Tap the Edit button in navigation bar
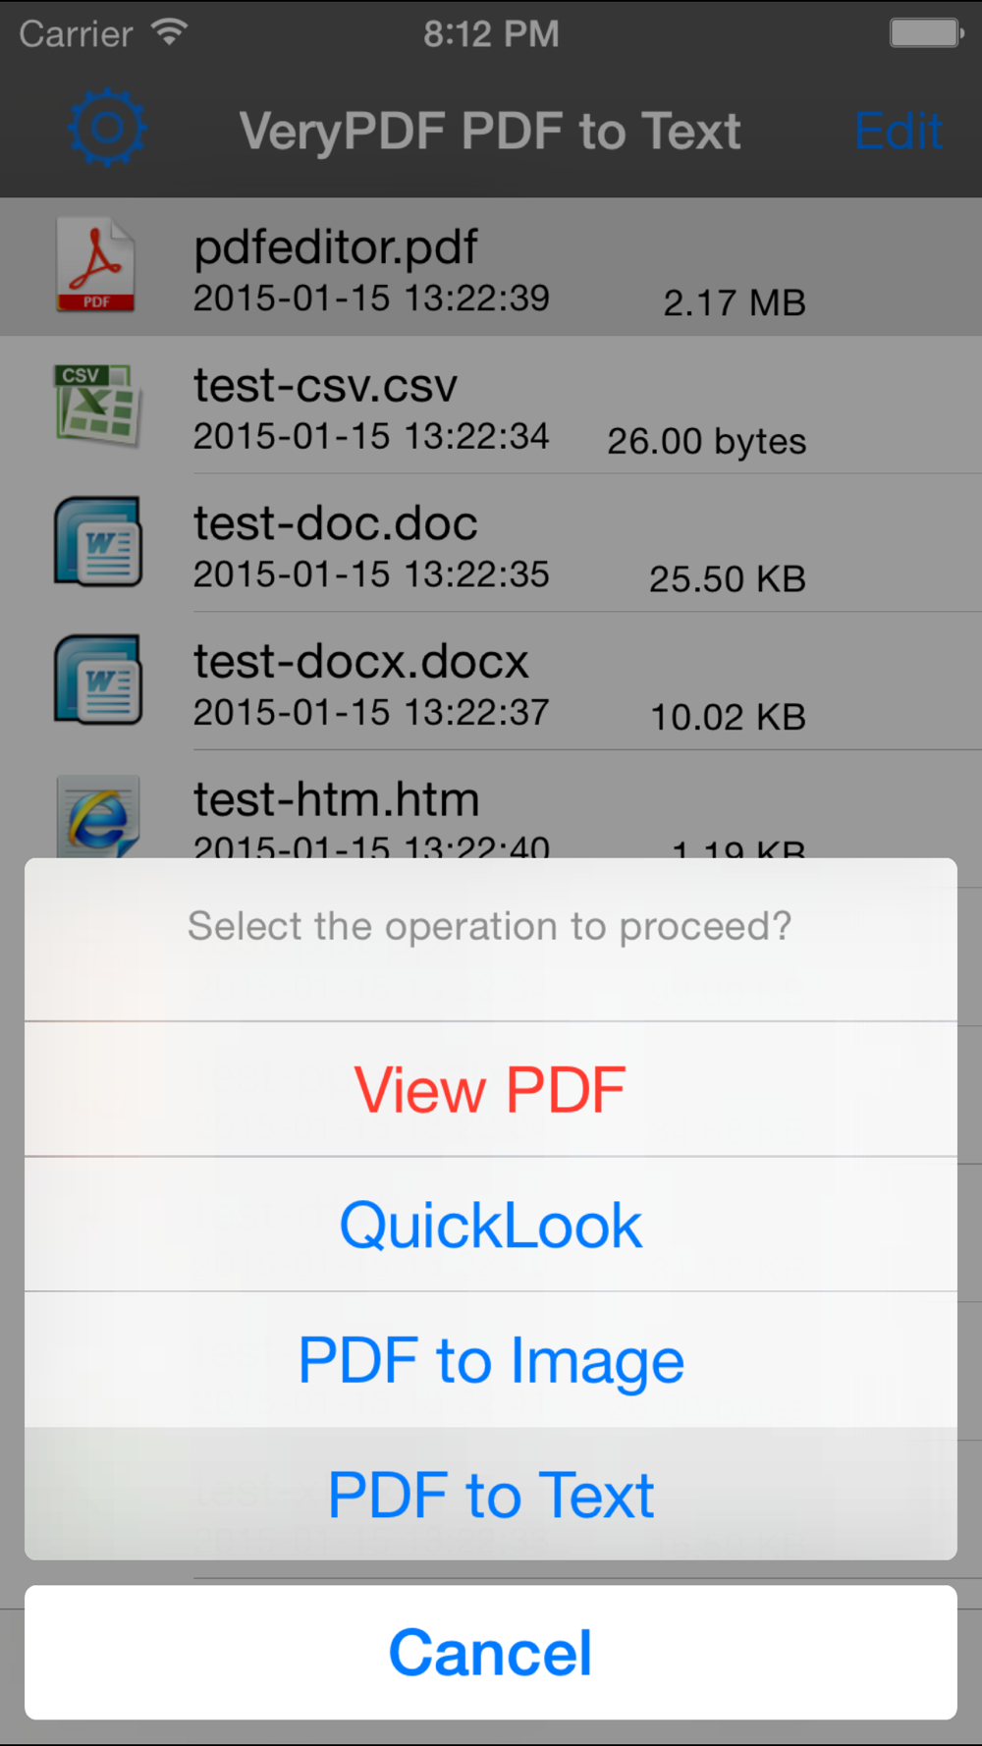This screenshot has height=1746, width=982. (899, 132)
